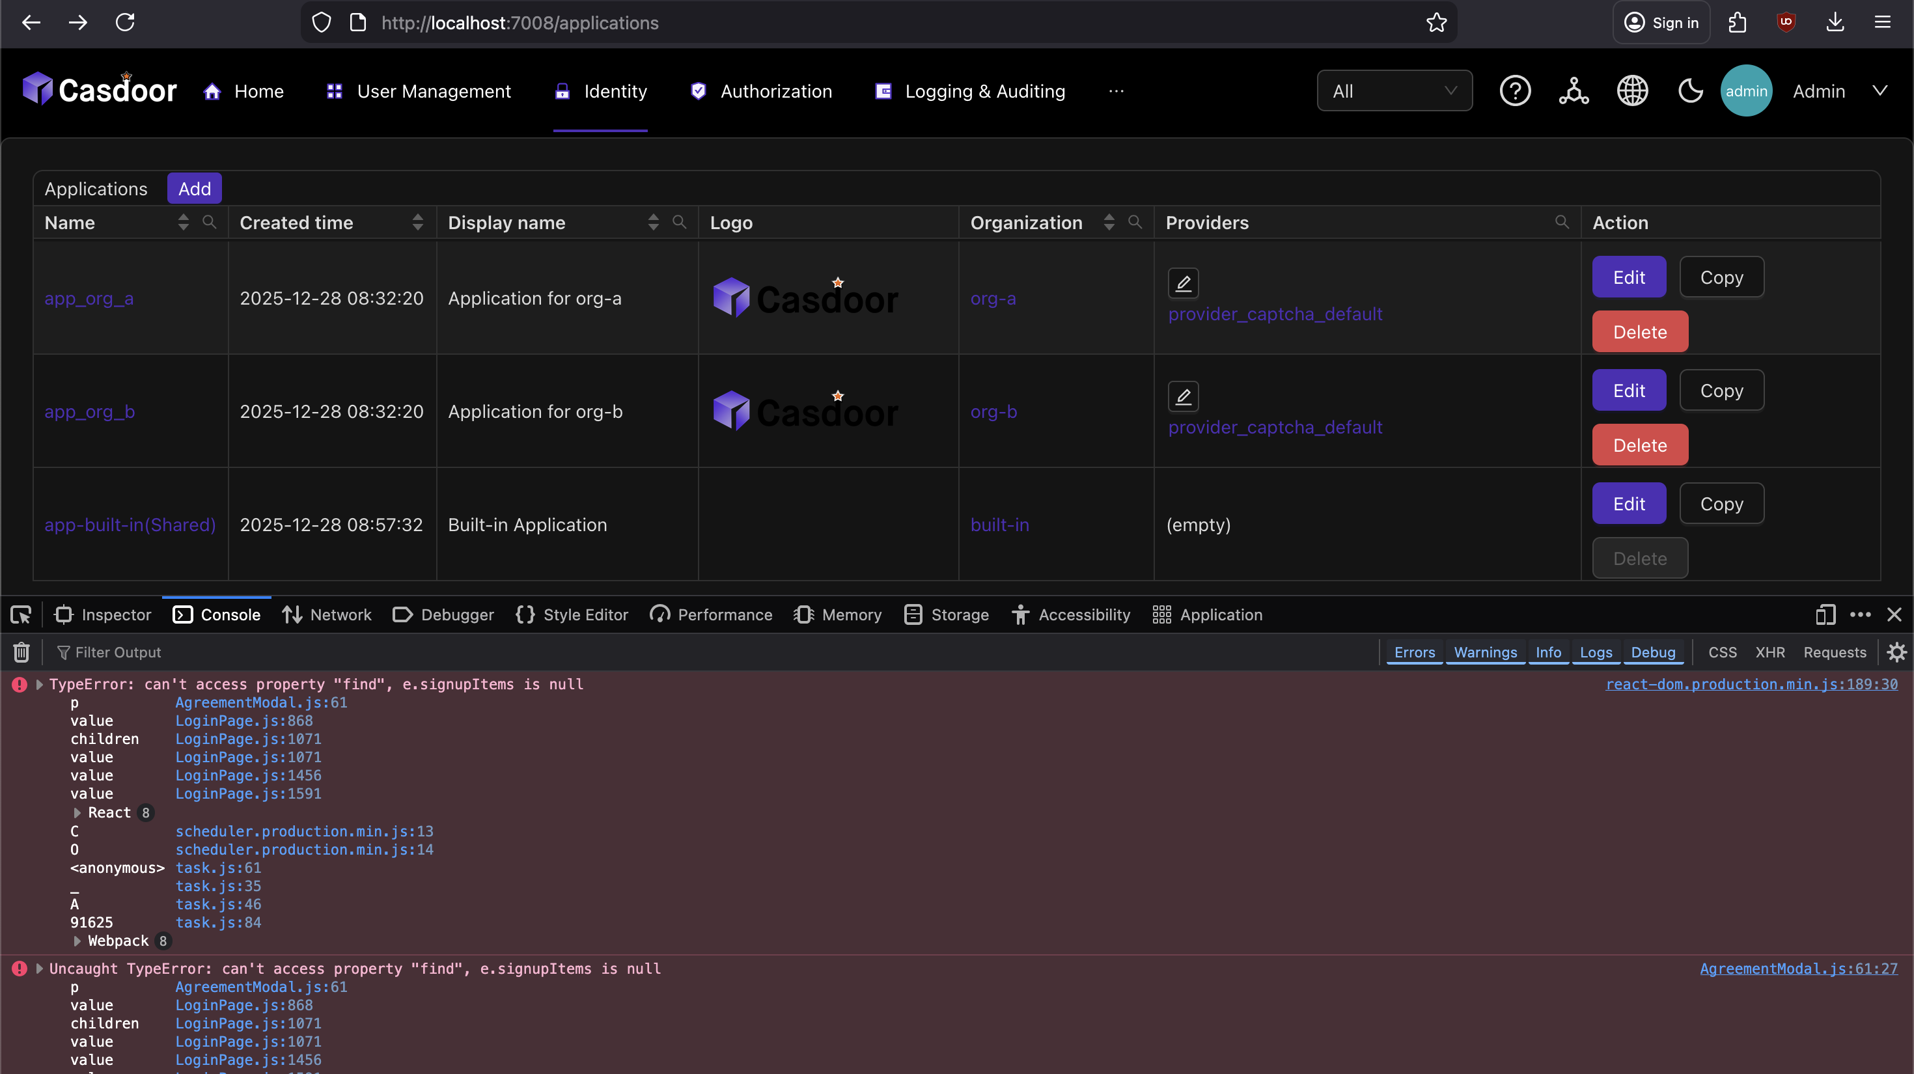The width and height of the screenshot is (1914, 1074).
Task: Edit providers pencil icon for app_org_a
Action: 1183,283
